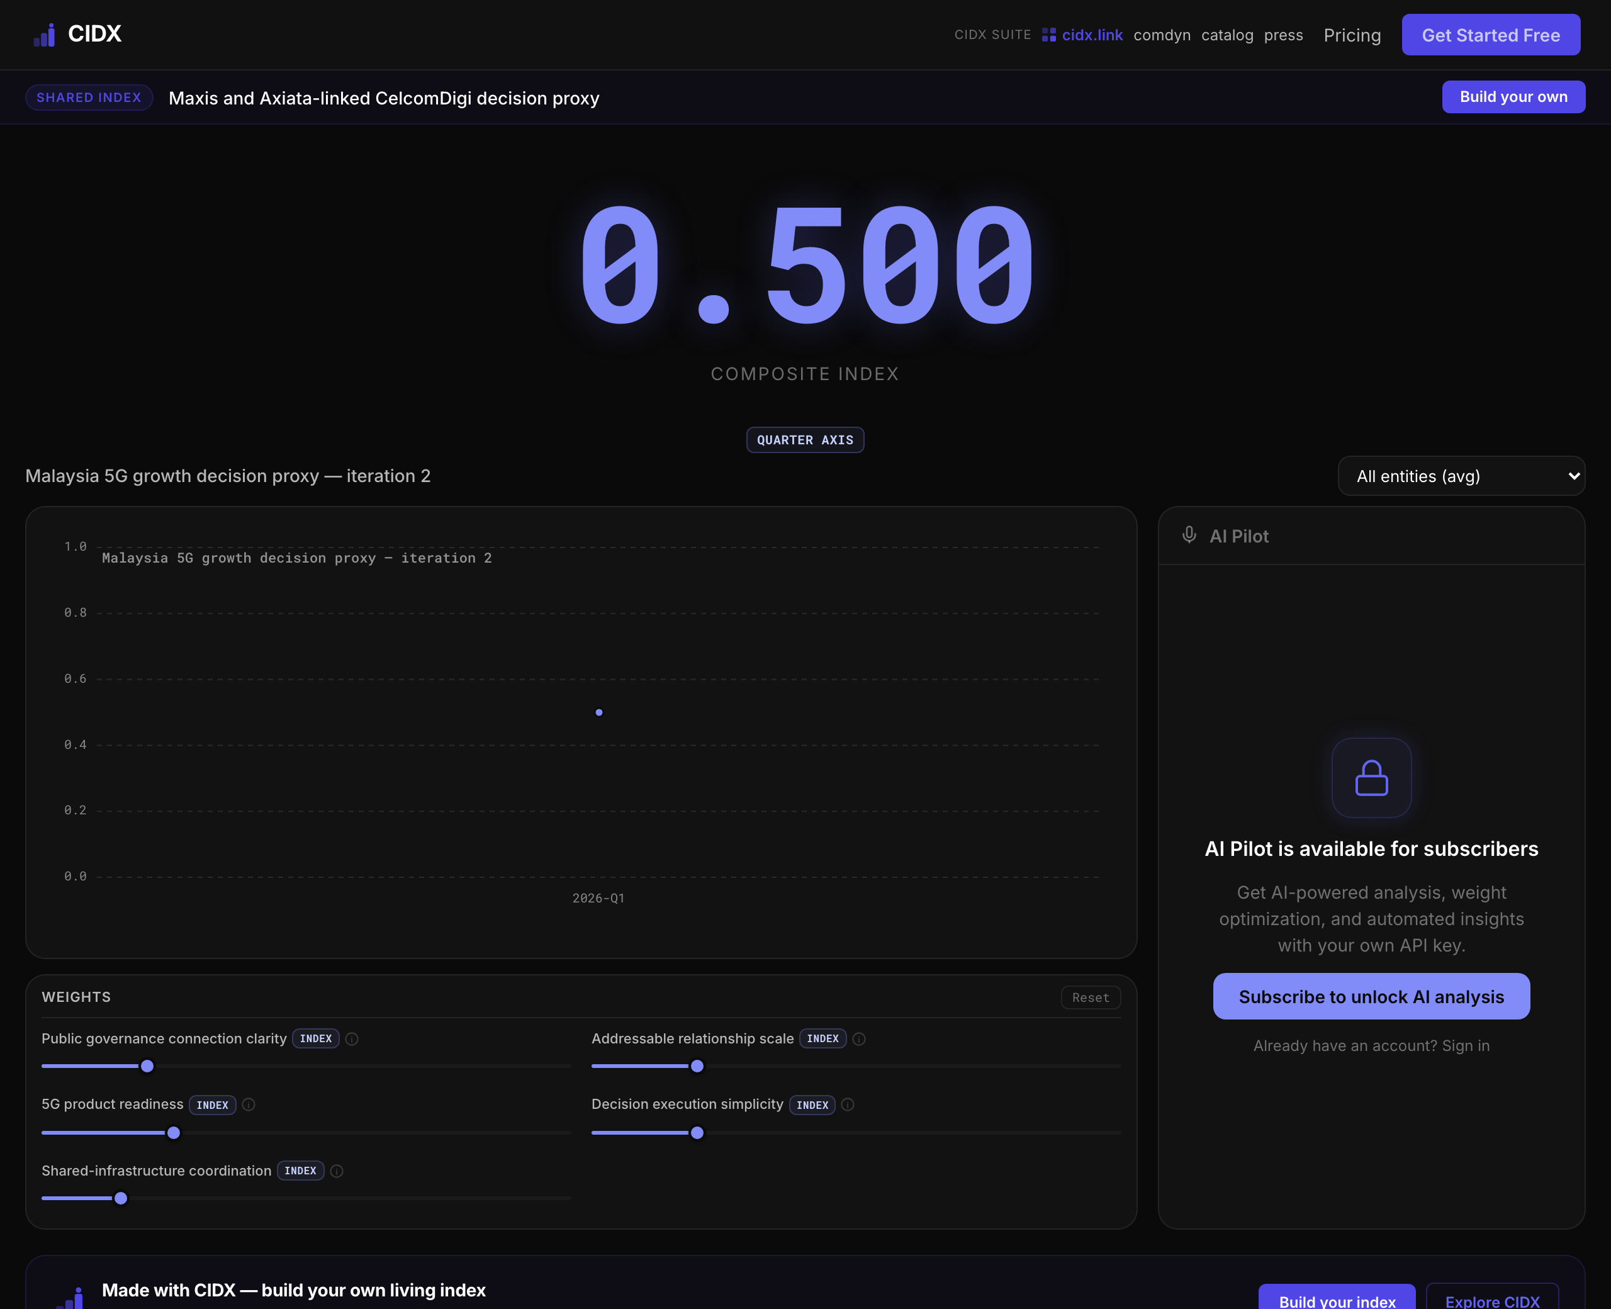1611x1309 pixels.
Task: Click the Build your own button
Action: (x=1513, y=98)
